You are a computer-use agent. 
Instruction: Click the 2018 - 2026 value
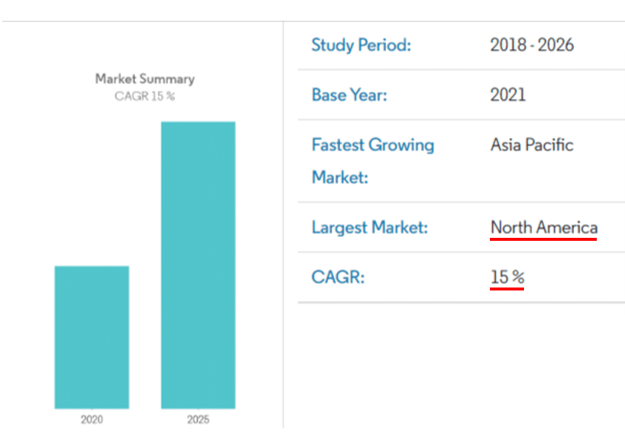[x=531, y=45]
